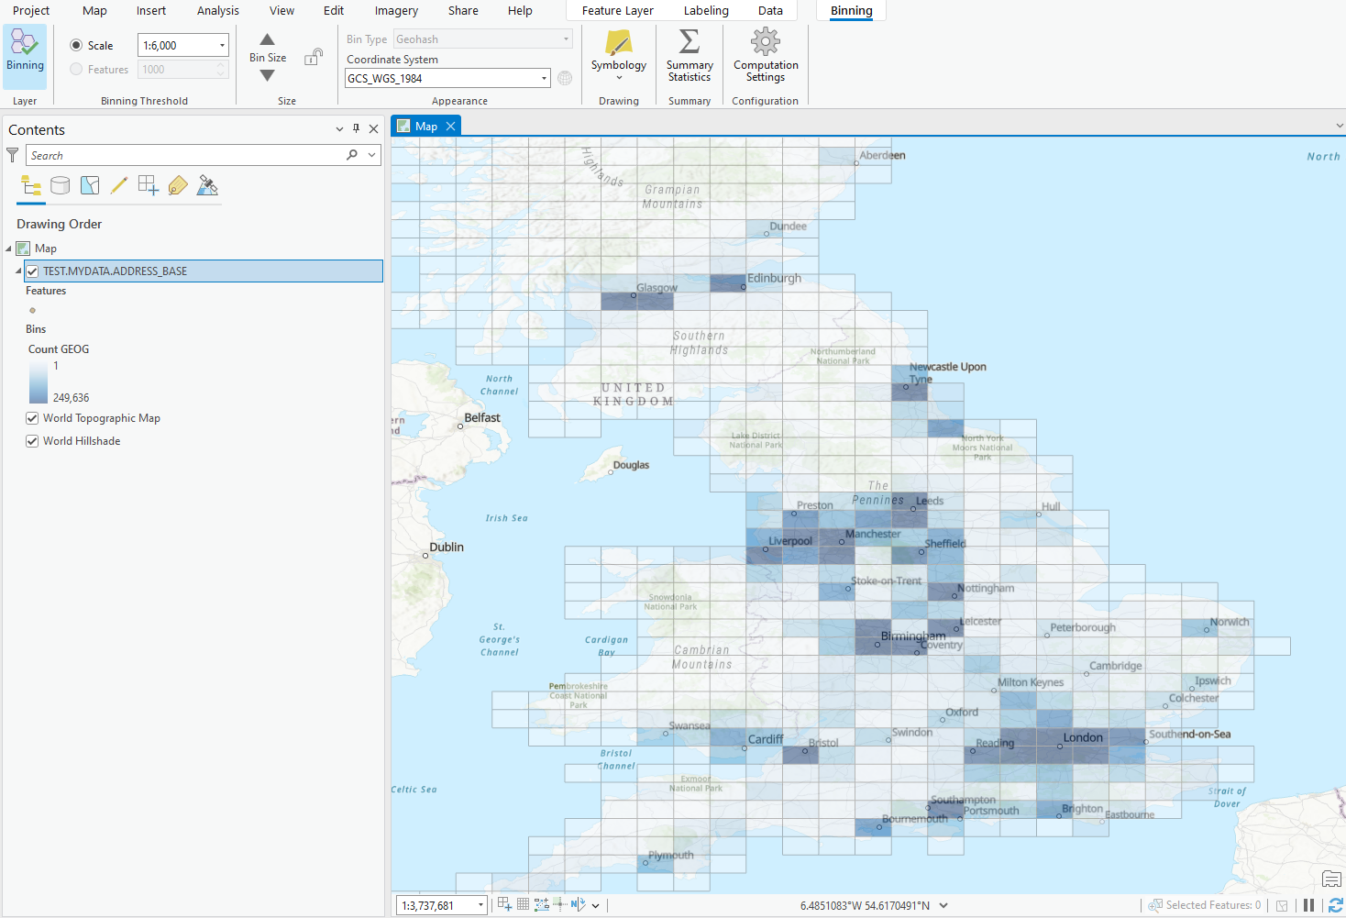Click the pause drawing icon at bottom right

[x=1309, y=904]
